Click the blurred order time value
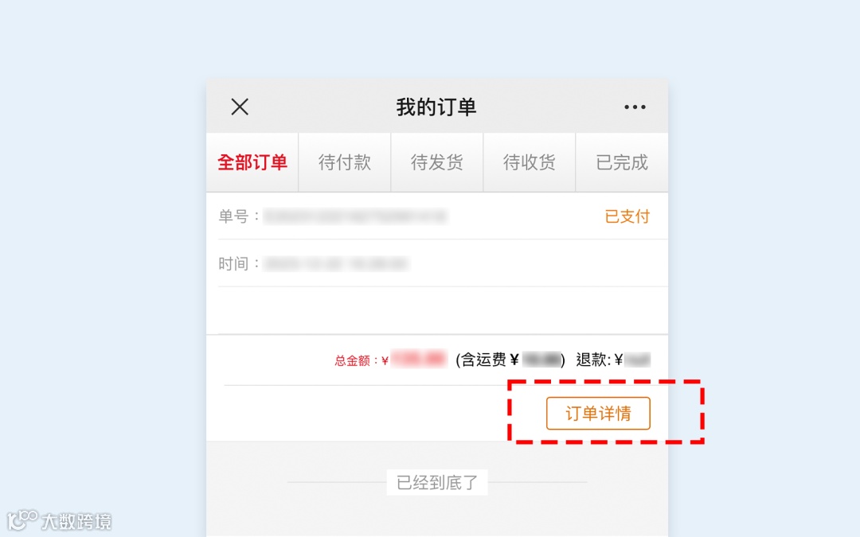Viewport: 860px width, 537px height. (x=336, y=264)
